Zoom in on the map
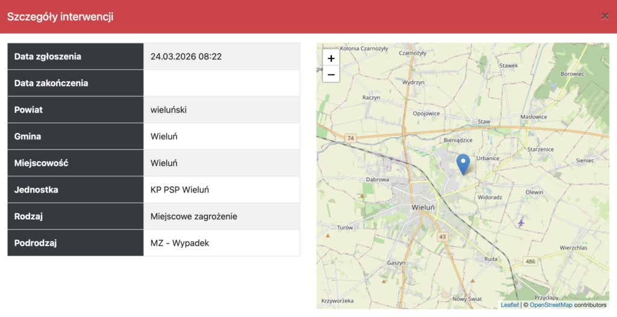 (x=331, y=58)
